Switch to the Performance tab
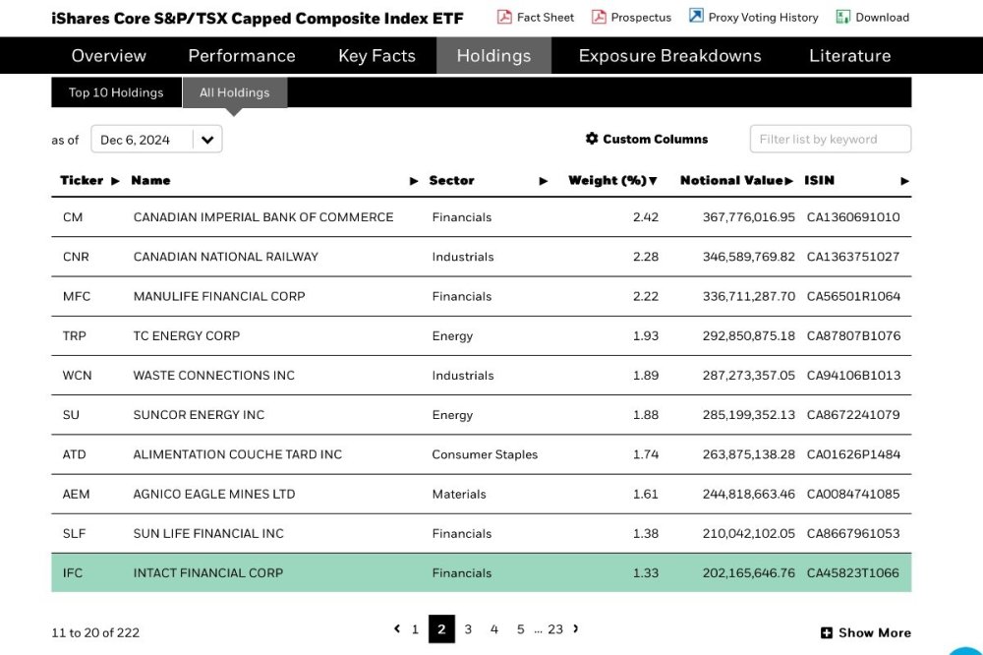This screenshot has height=655, width=983. point(242,56)
